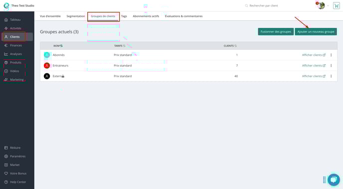Viewport: 343px width, 189px height.
Task: Open the chat support bubble
Action: click(x=334, y=180)
